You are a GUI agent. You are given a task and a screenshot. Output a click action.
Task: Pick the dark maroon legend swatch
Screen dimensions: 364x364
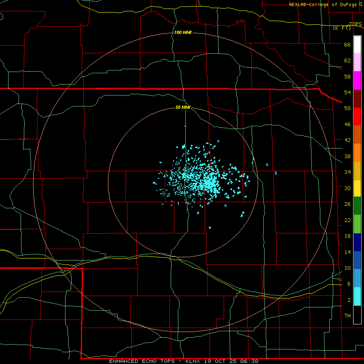click(x=357, y=99)
